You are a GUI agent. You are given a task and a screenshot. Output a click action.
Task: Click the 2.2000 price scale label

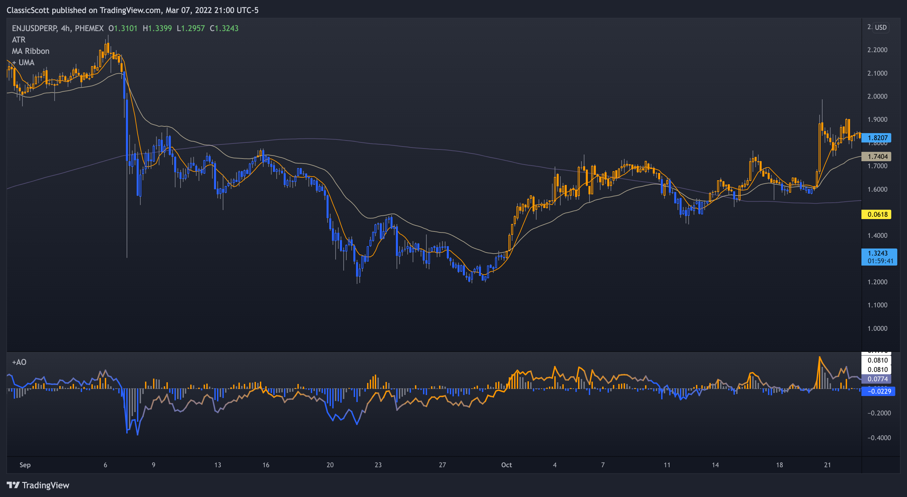tap(877, 50)
